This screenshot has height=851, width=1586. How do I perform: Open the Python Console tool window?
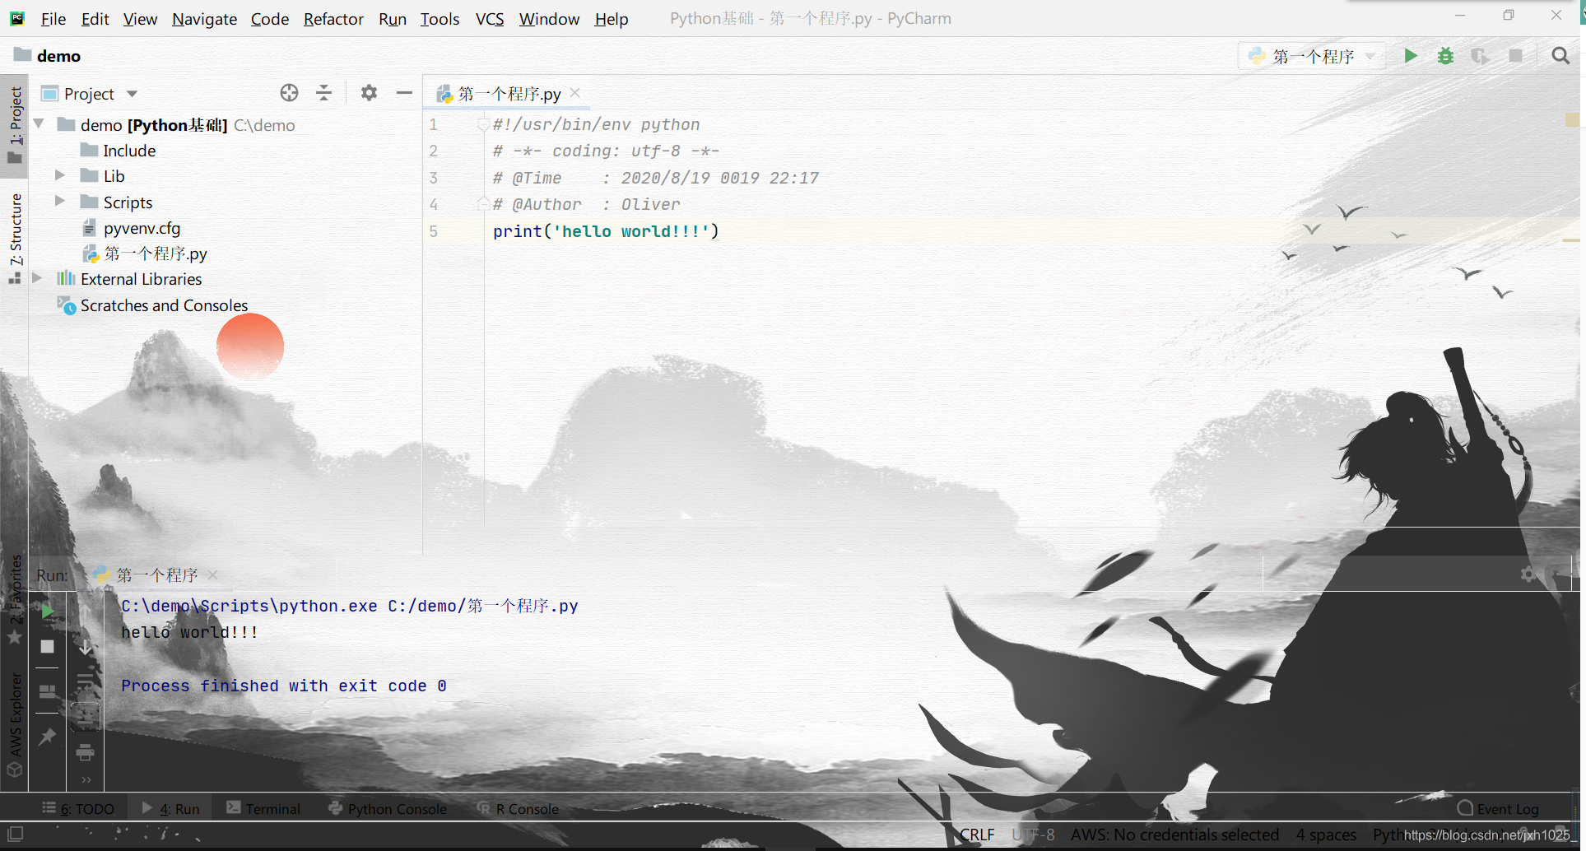click(x=388, y=808)
